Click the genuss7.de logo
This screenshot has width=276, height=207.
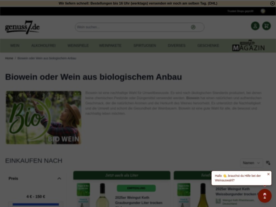(x=22, y=27)
